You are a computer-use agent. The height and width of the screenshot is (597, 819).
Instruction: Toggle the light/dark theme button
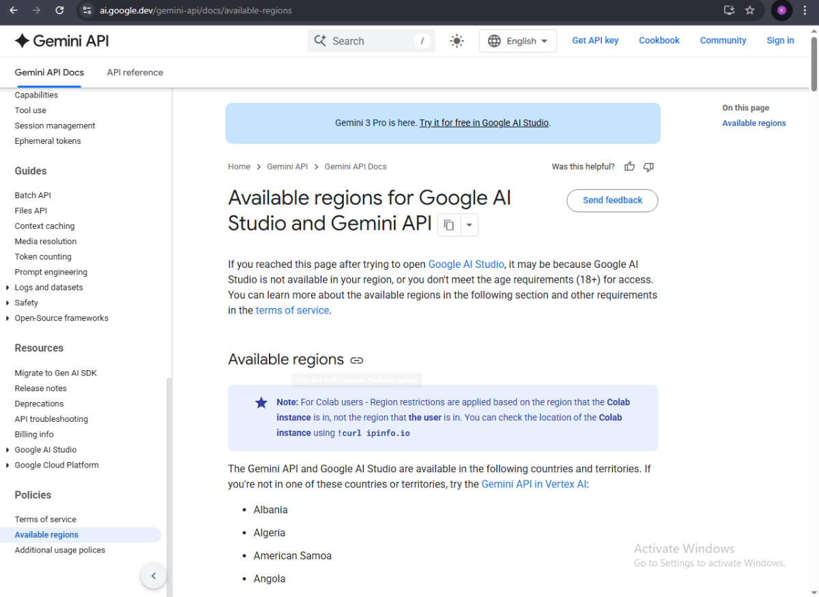[x=457, y=41]
